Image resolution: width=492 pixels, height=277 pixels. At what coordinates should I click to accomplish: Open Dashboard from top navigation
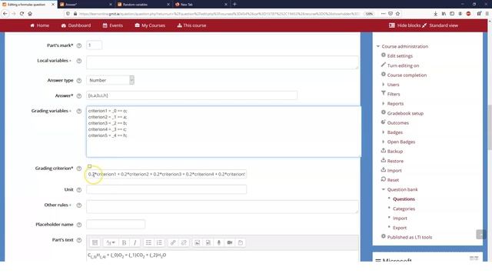tap(76, 25)
